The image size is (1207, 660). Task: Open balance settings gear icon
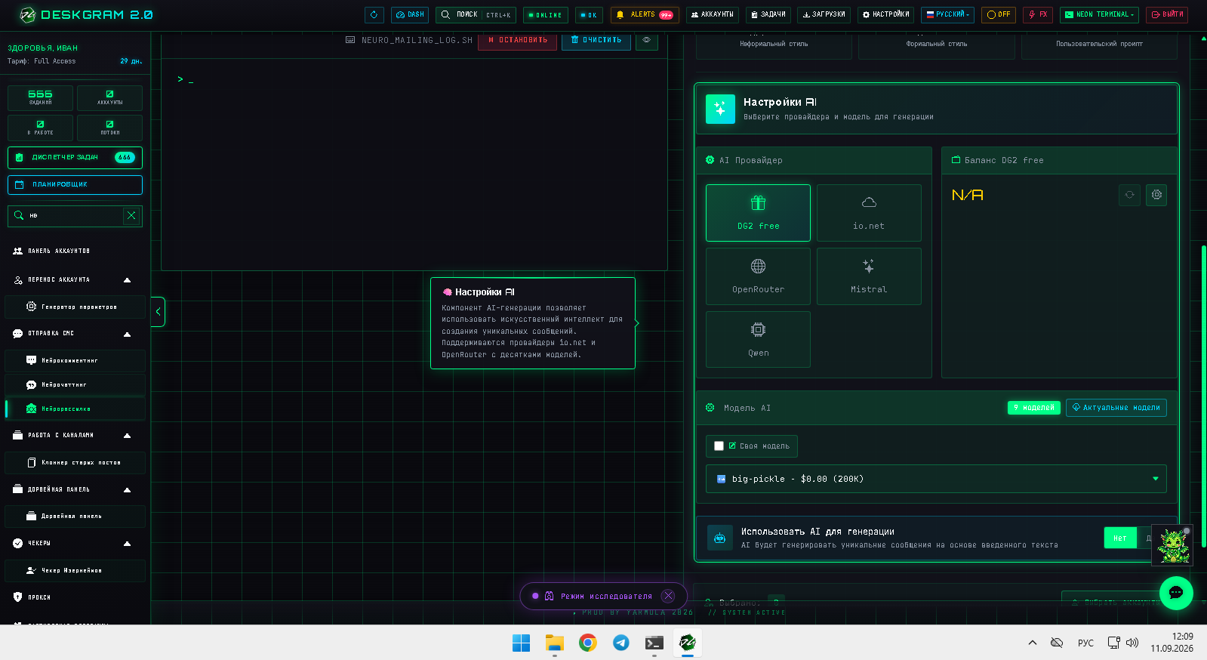tap(1156, 195)
